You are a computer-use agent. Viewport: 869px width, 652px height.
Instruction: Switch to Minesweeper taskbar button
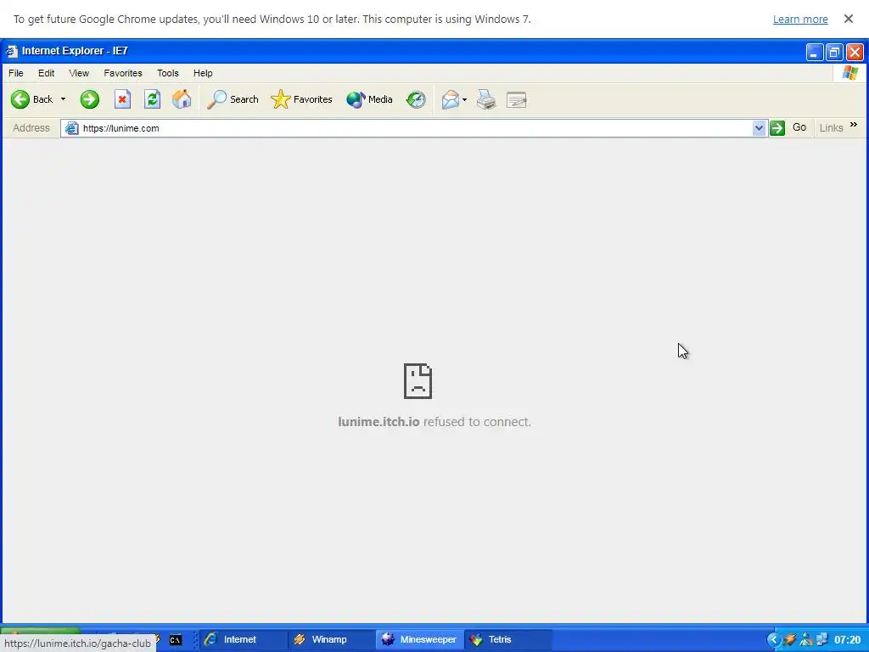(419, 639)
